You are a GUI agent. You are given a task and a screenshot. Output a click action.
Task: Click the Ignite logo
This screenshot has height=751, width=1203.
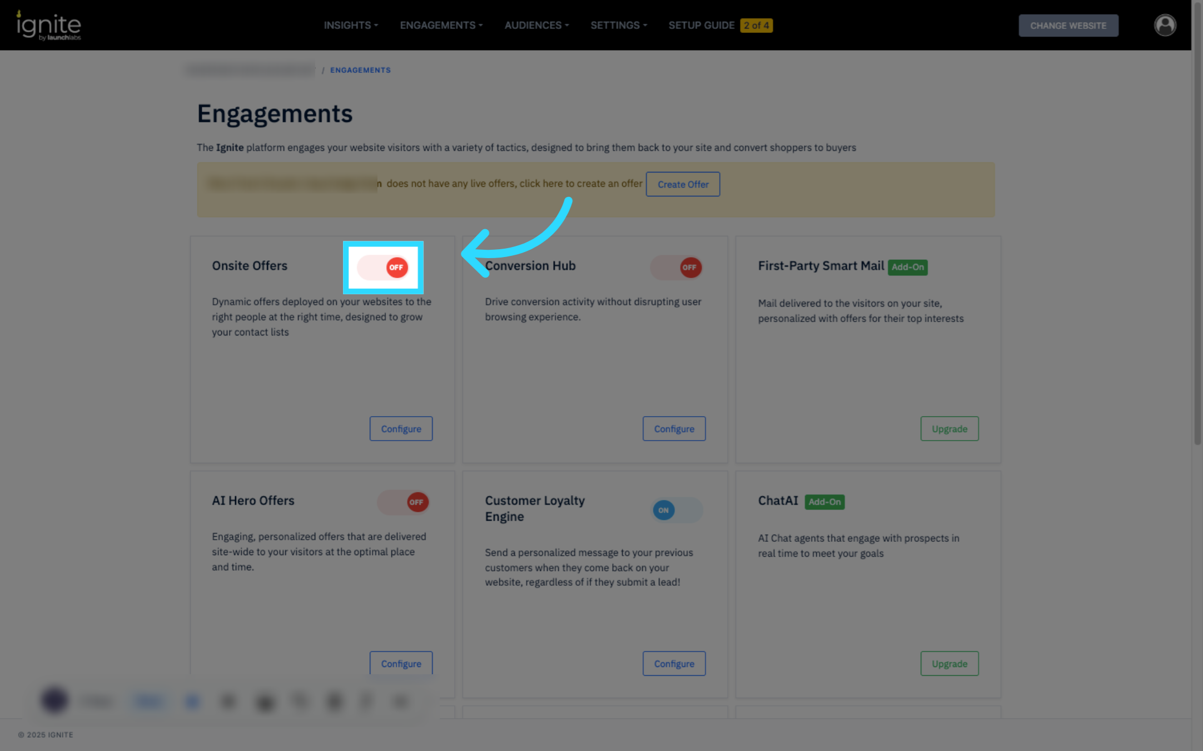(x=49, y=26)
